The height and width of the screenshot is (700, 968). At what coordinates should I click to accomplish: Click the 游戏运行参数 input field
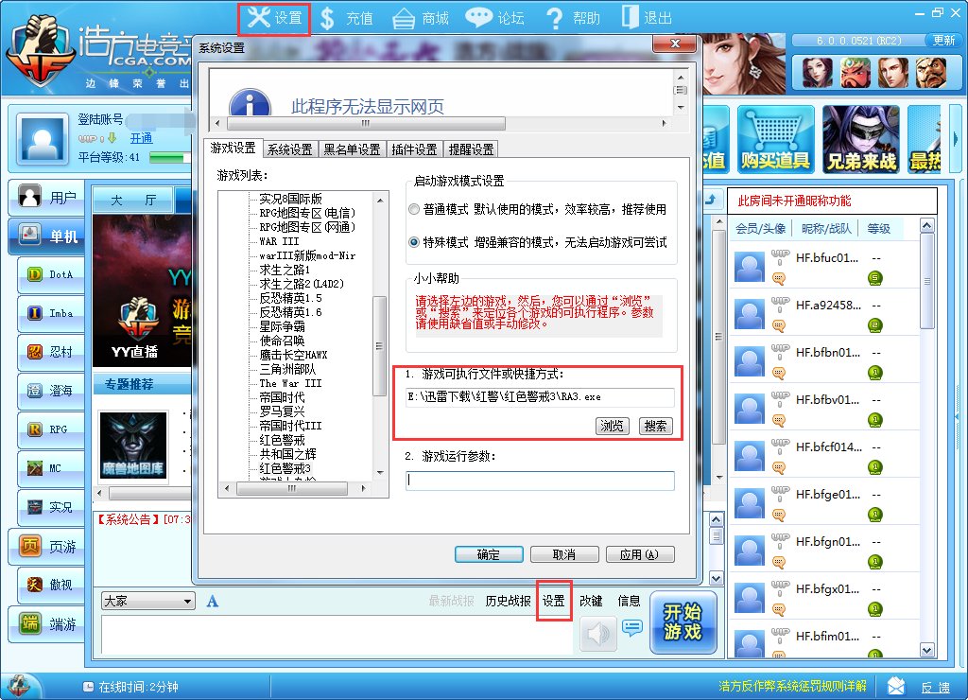(541, 481)
